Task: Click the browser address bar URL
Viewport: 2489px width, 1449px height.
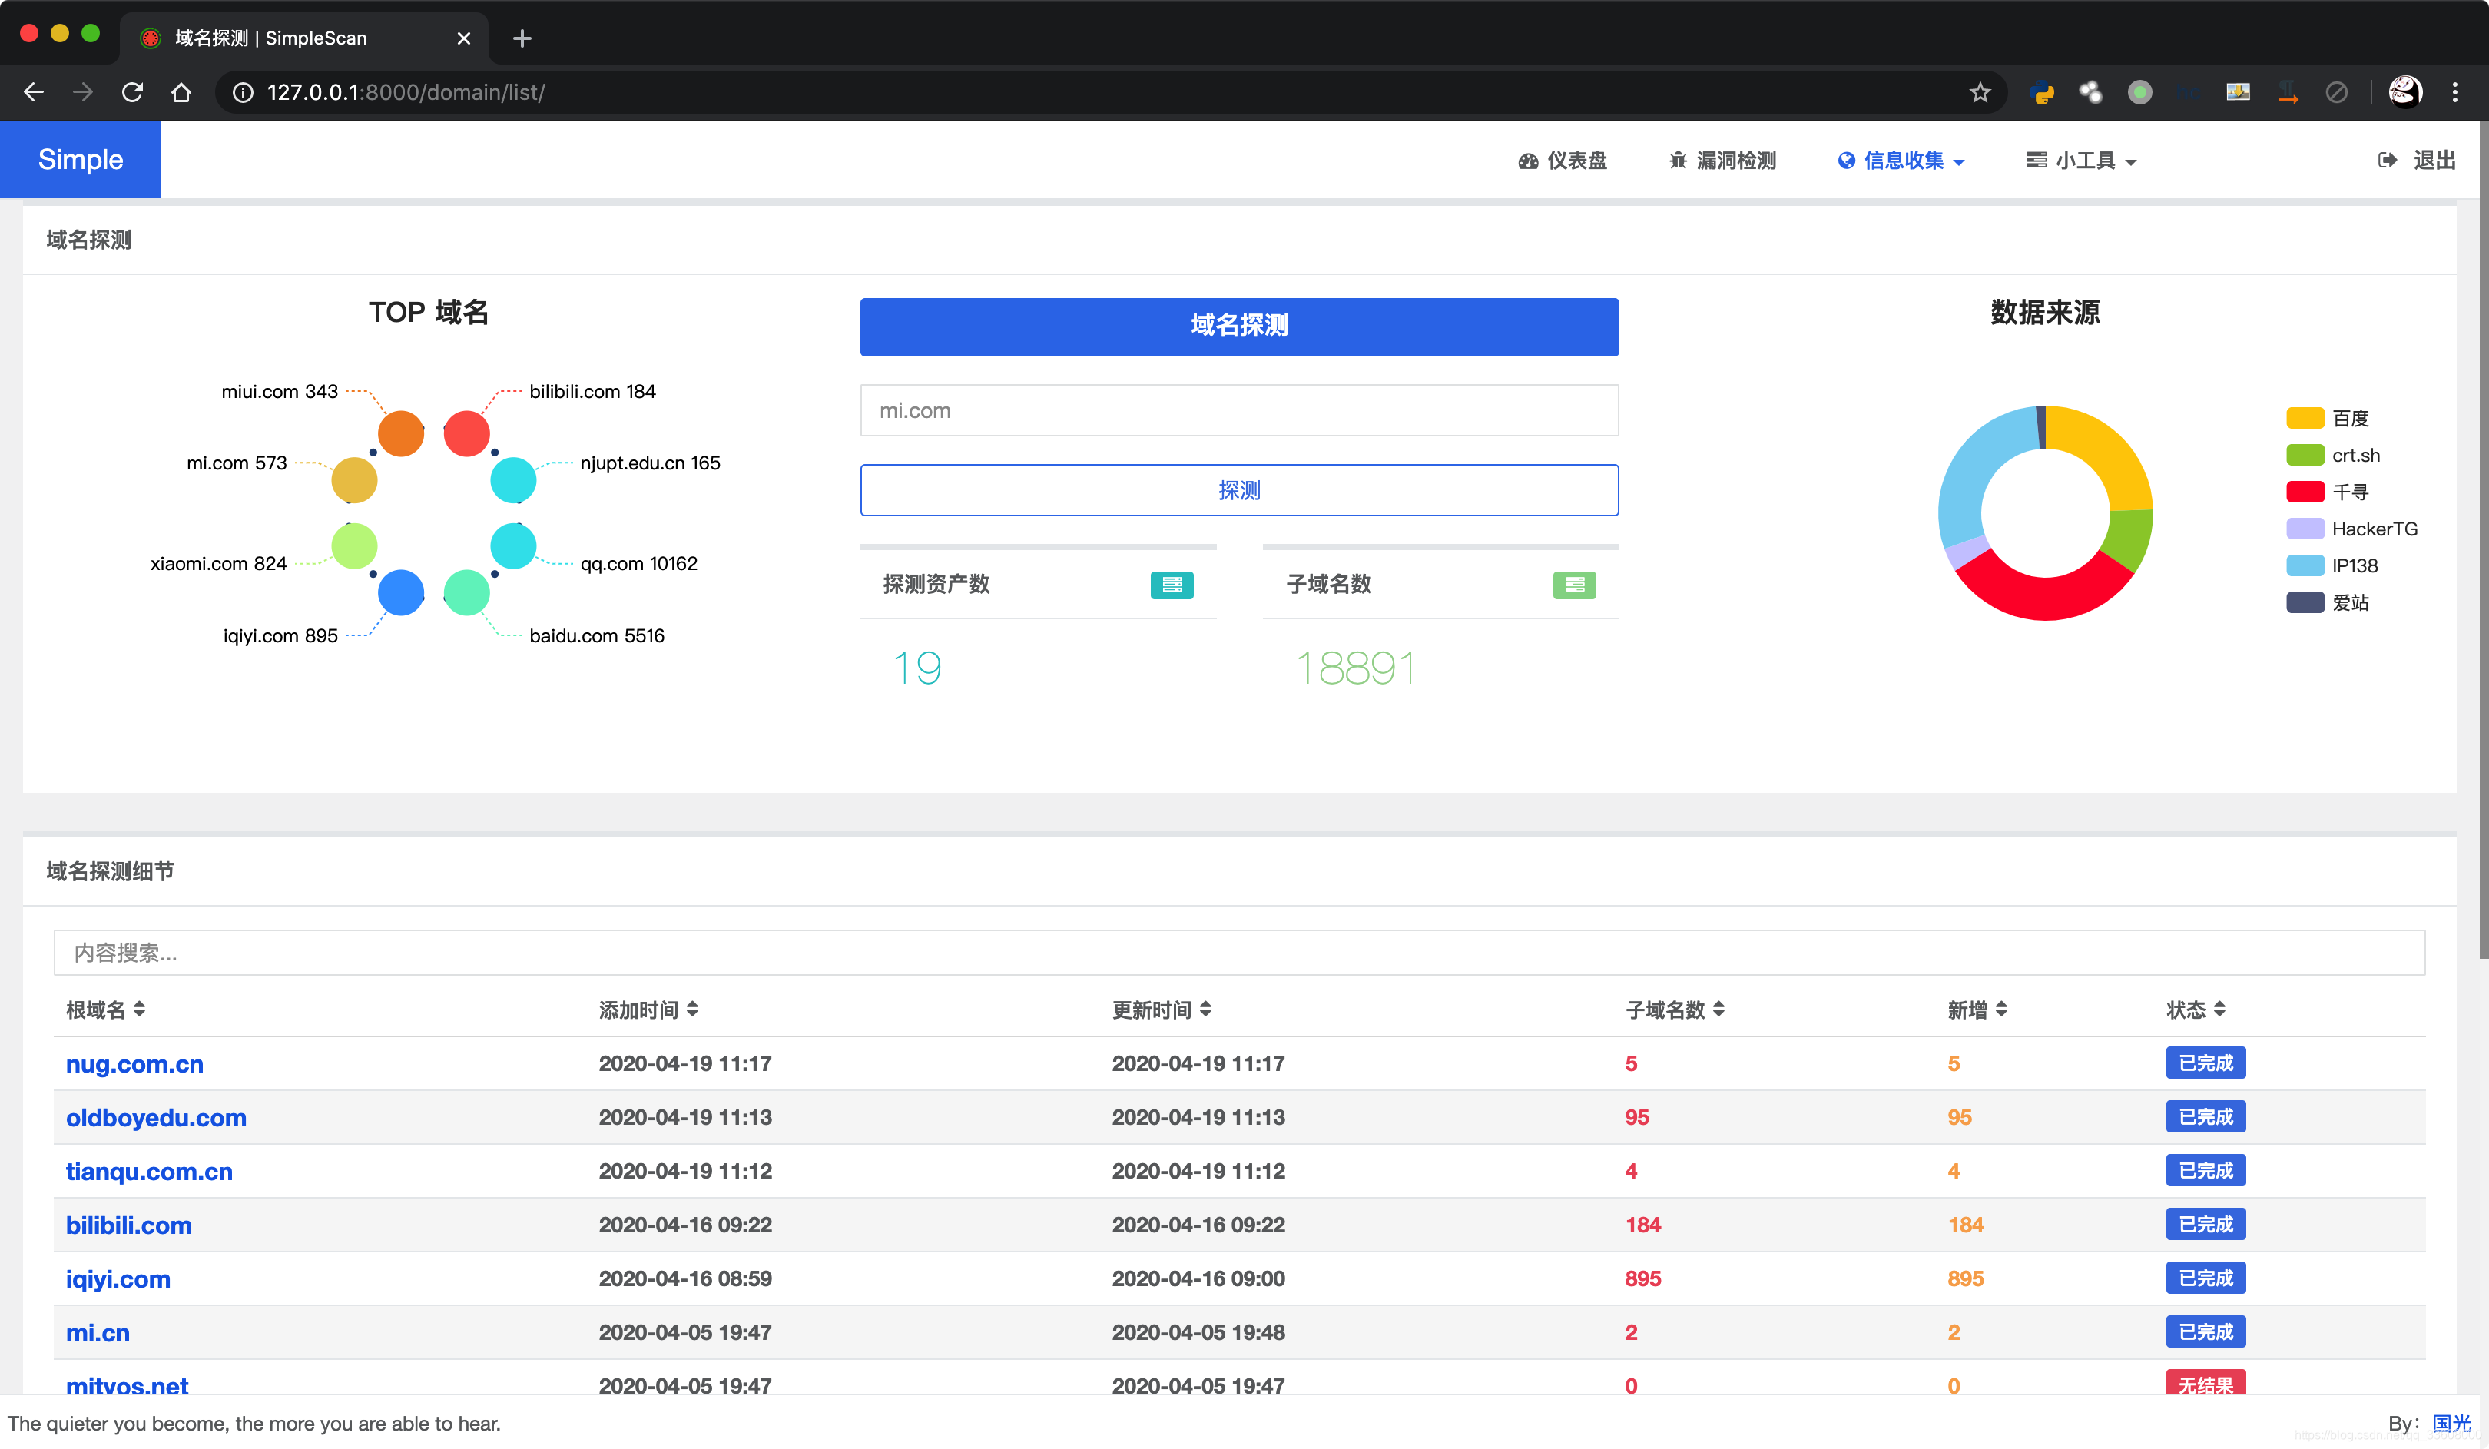Action: (405, 92)
